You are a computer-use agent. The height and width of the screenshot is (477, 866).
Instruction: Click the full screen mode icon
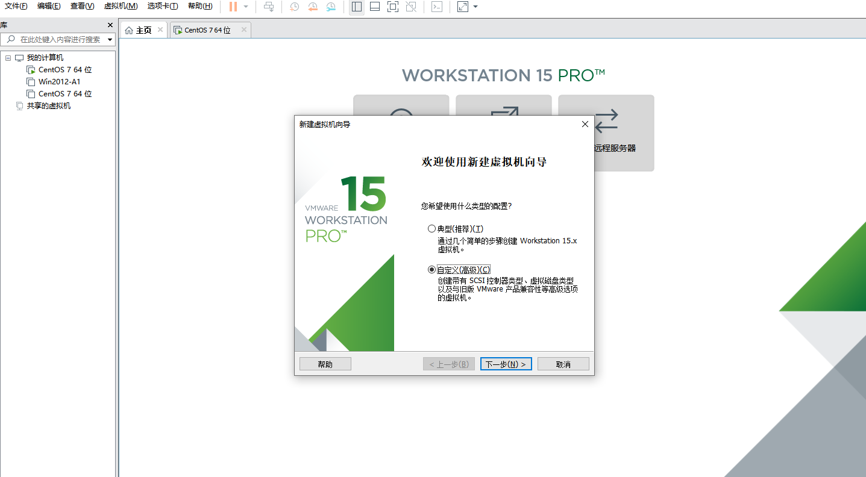pyautogui.click(x=392, y=7)
